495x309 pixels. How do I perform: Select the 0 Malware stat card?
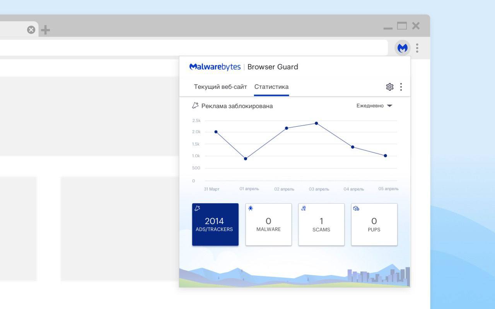[268, 224]
